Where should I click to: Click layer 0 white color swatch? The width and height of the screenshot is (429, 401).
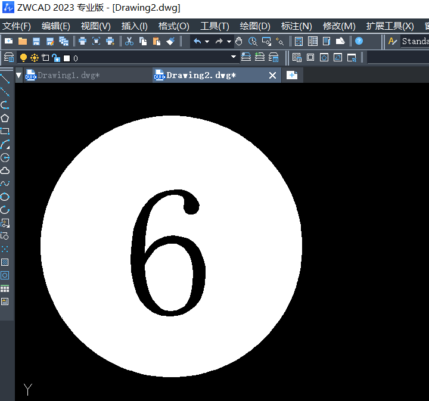(67, 58)
